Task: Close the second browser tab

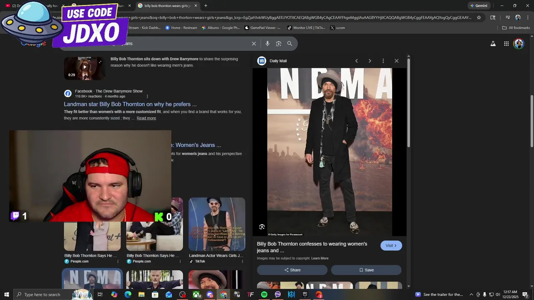Action: [129, 6]
